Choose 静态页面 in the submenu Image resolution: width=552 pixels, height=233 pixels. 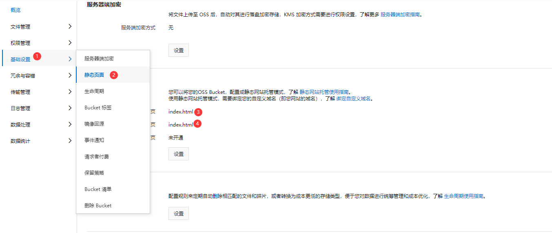pos(113,75)
